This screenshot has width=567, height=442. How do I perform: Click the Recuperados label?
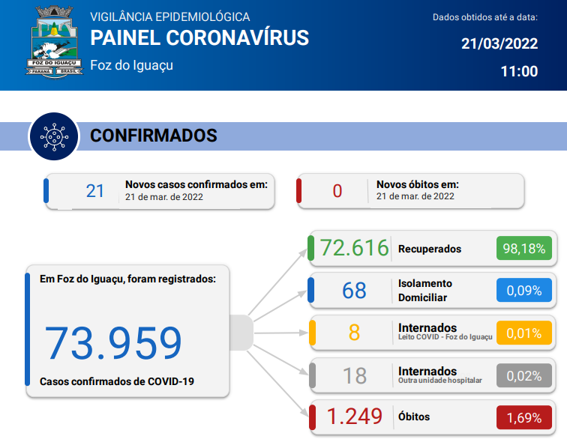tap(430, 249)
